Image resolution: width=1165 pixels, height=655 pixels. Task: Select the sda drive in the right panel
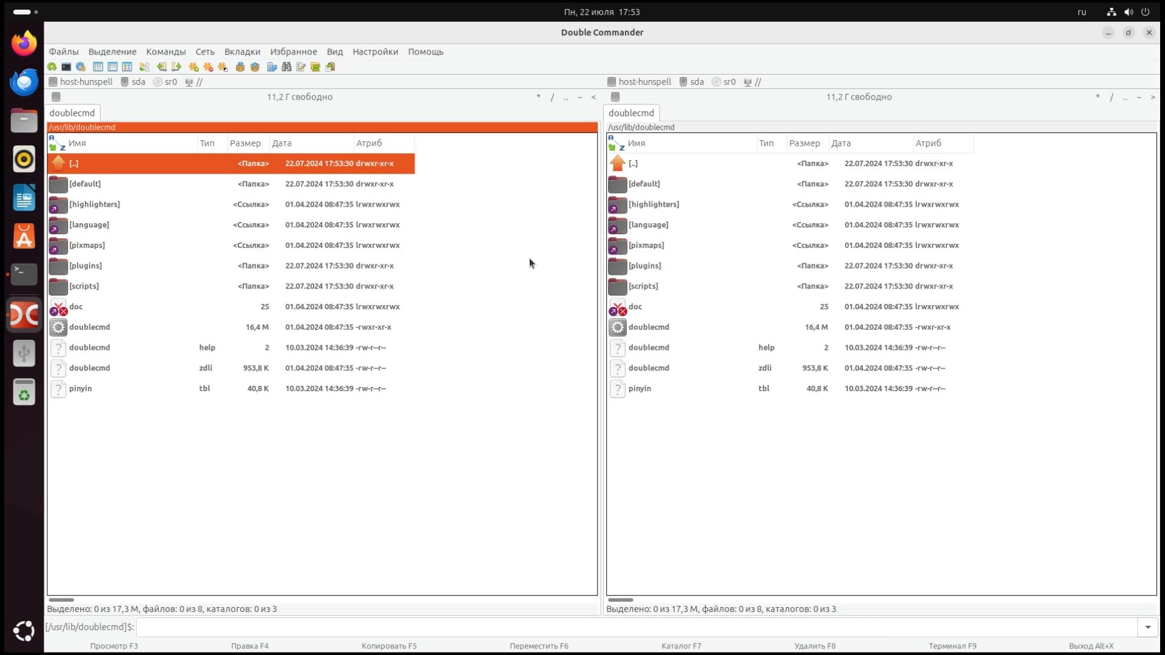coord(692,82)
